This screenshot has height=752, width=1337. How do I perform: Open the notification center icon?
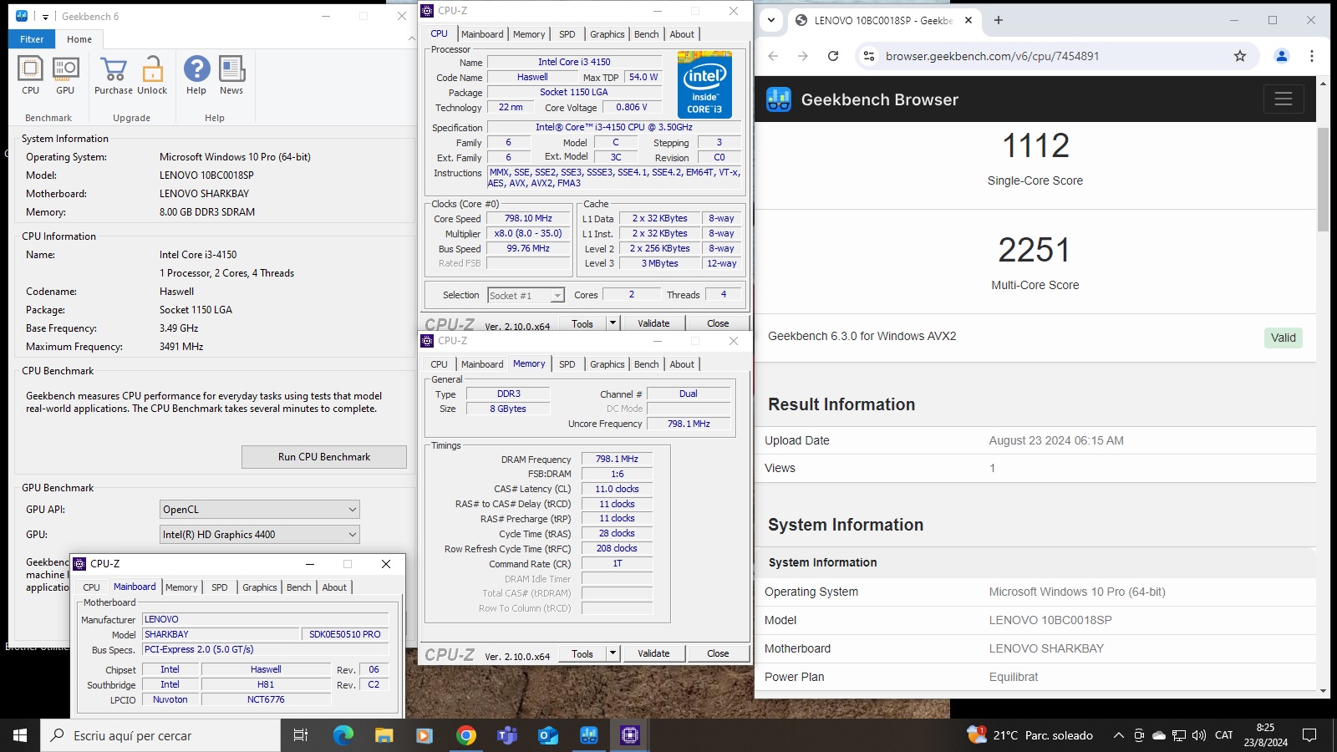(x=1309, y=735)
